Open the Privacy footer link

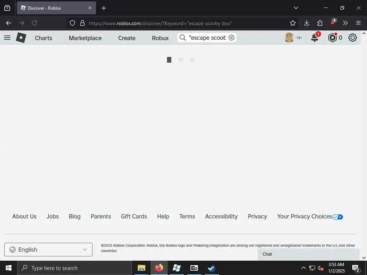tap(257, 217)
